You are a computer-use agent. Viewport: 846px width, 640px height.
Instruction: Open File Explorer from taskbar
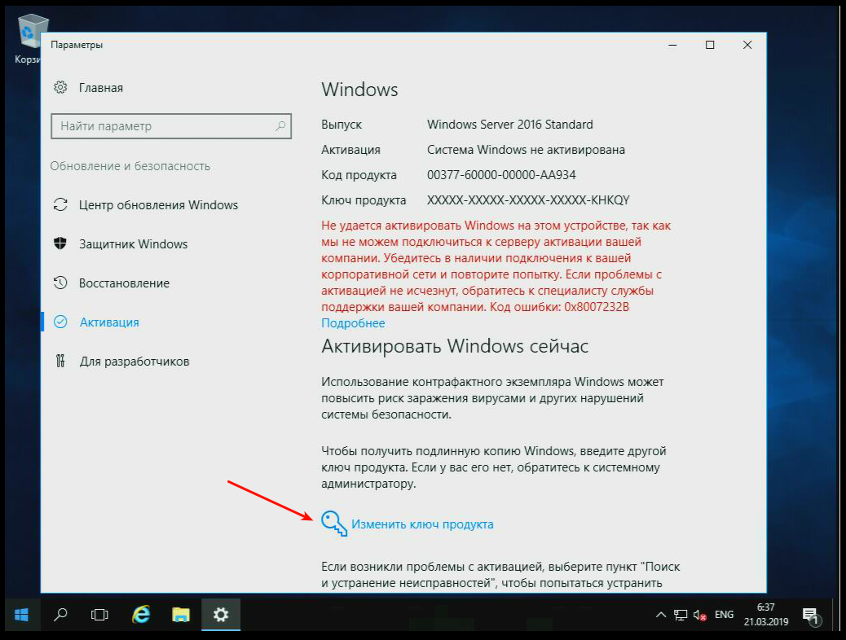coord(181,615)
